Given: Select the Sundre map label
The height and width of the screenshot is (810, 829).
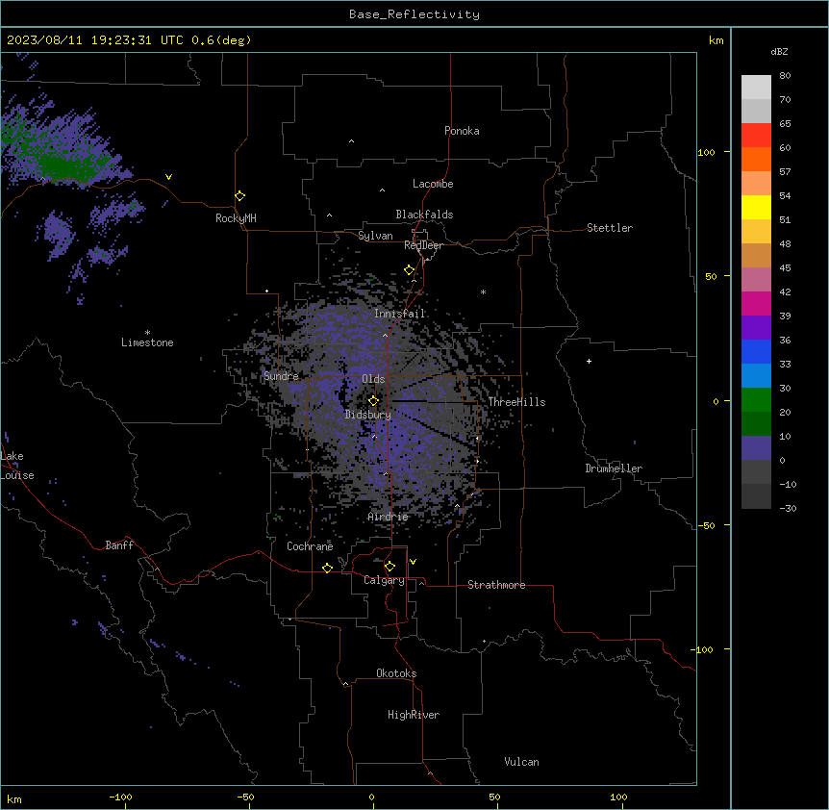Looking at the screenshot, I should tap(281, 376).
